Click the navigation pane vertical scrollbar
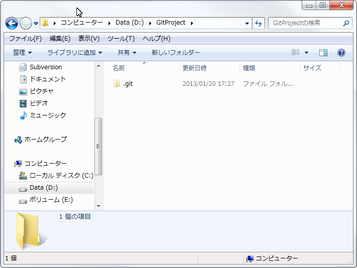Screen dimensions: 357x268 [x=99, y=147]
